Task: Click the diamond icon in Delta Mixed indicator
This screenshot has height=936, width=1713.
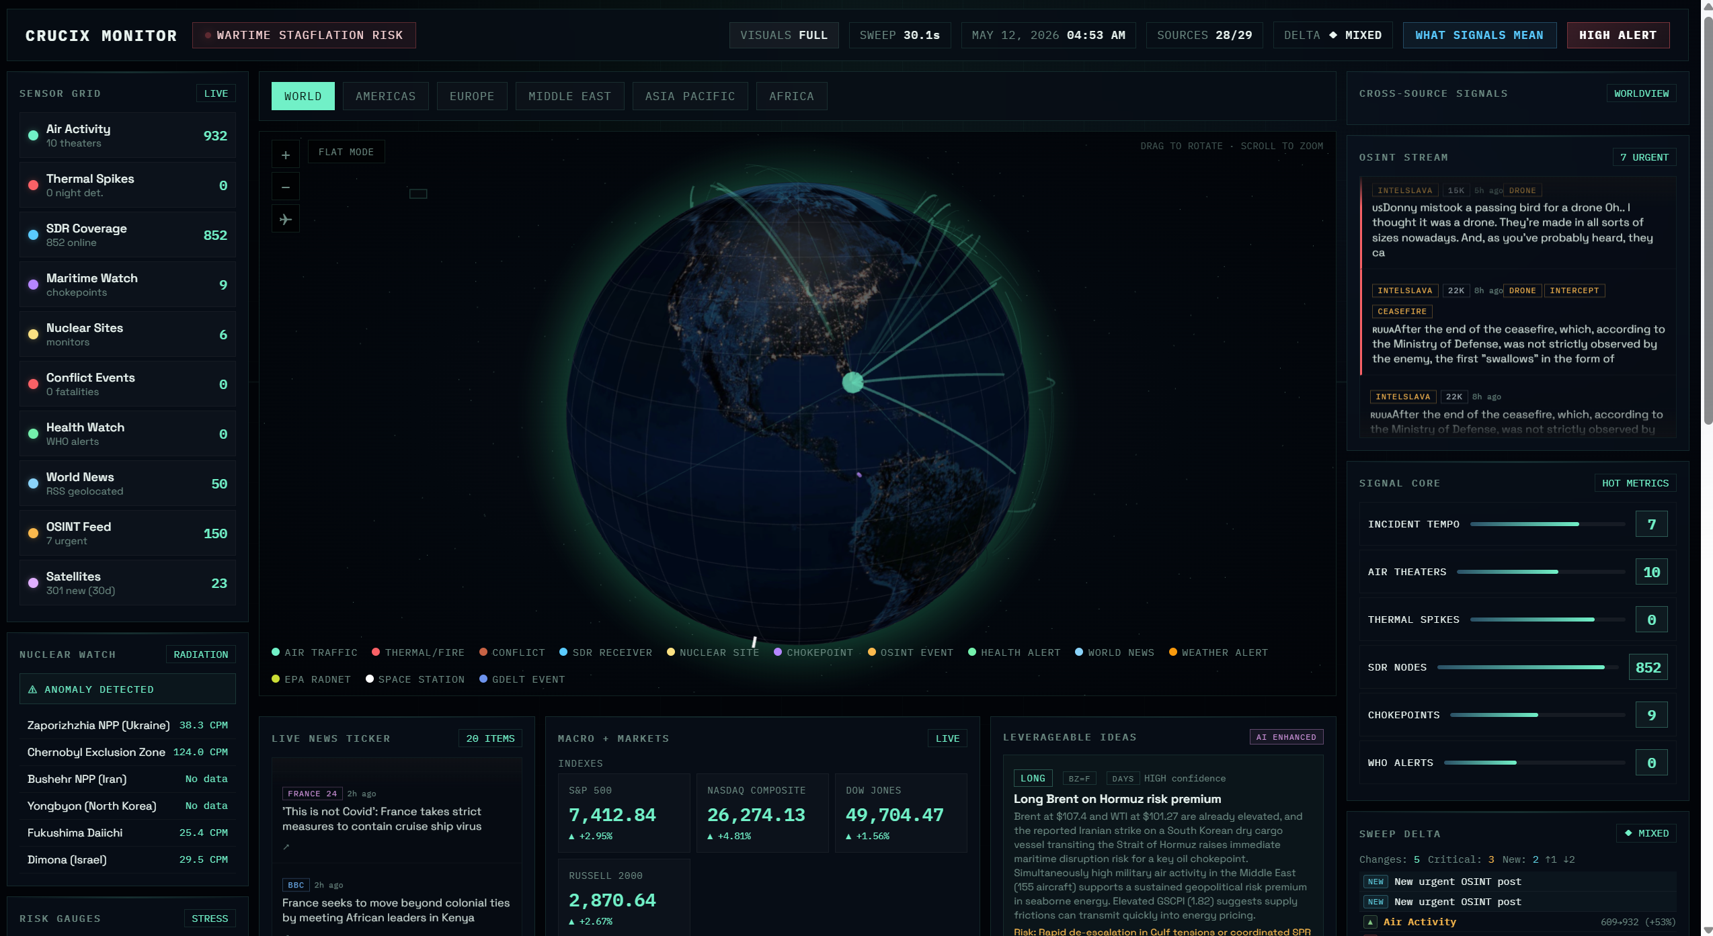Action: pos(1332,35)
